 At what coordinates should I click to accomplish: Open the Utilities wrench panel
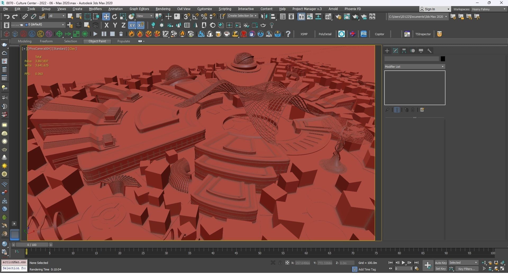pos(429,51)
